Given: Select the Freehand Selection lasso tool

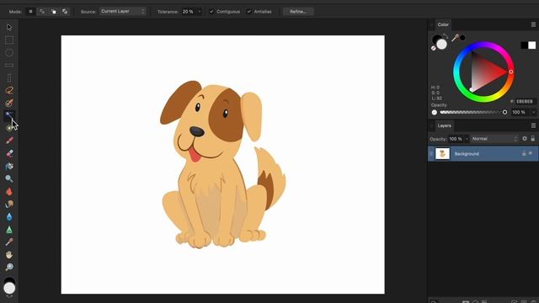Looking at the screenshot, I should (x=9, y=90).
